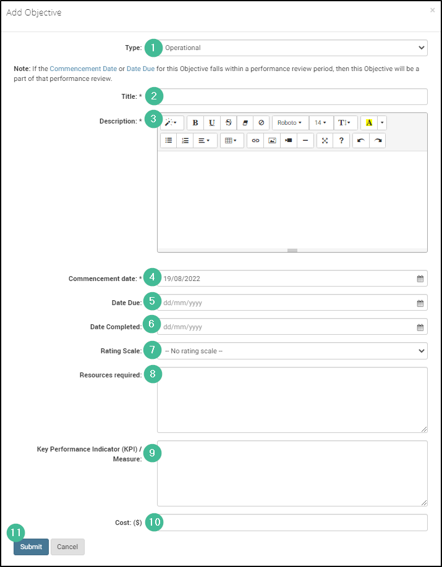442x567 pixels.
Task: Open the Roboto font family dropdown
Action: (x=289, y=123)
